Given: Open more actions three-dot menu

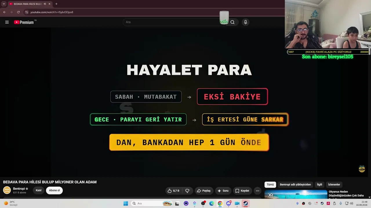Looking at the screenshot, I should 257,191.
